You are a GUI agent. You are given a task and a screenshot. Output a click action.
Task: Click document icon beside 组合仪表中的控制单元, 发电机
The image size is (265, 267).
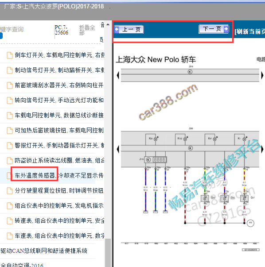10,205
